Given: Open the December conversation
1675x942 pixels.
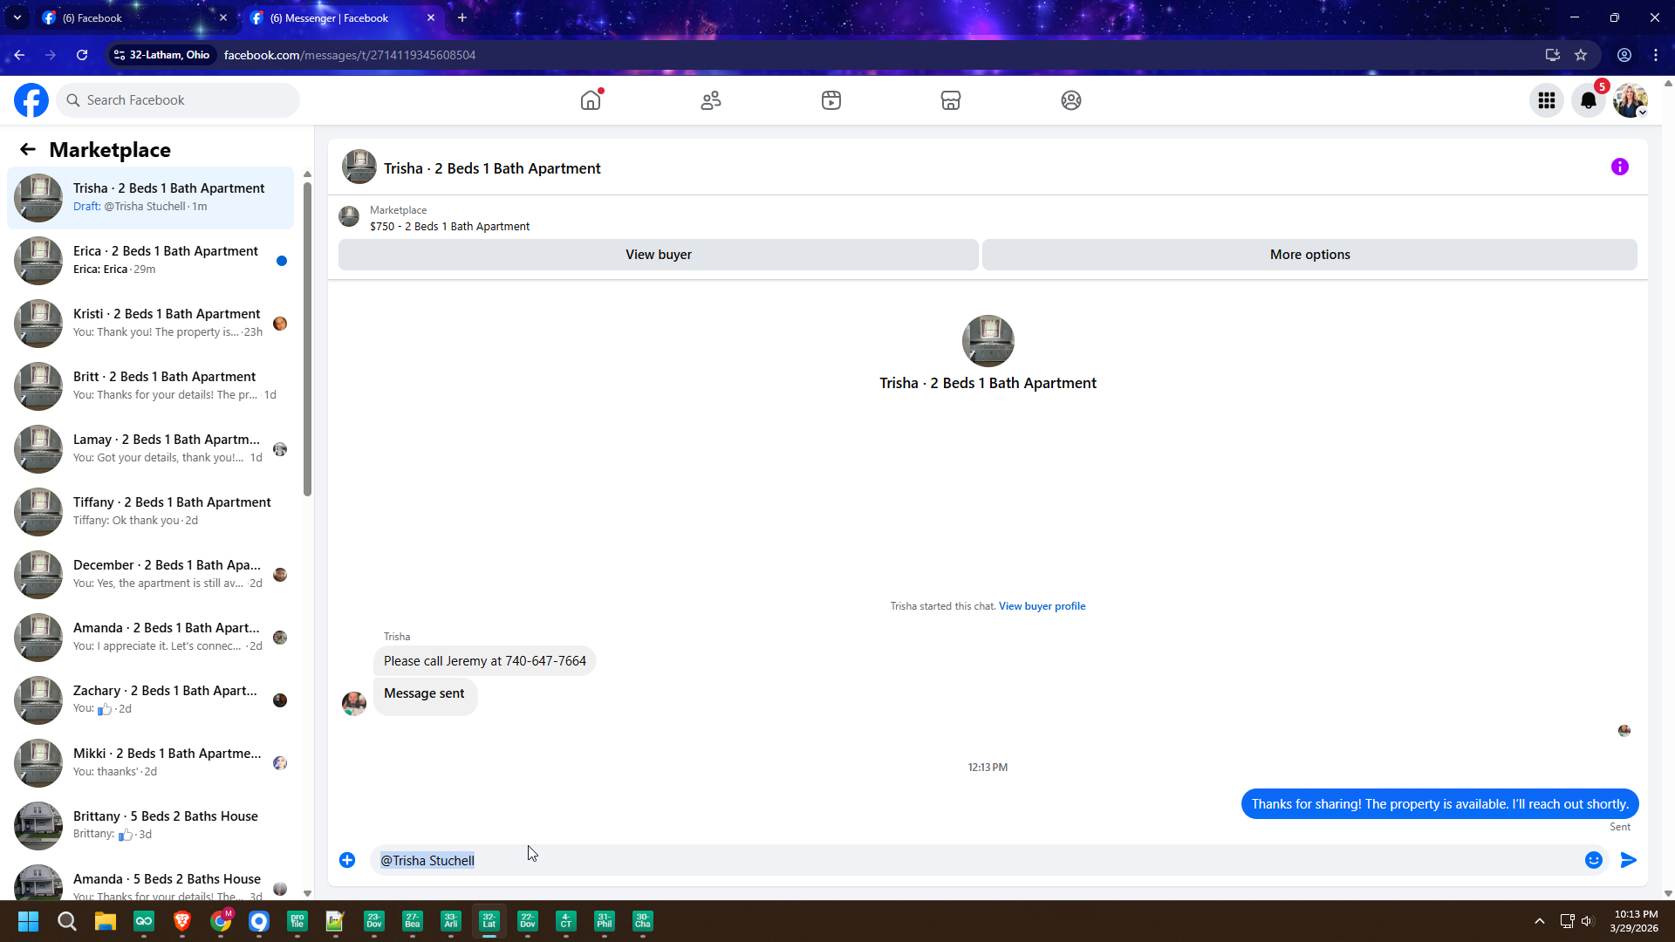Looking at the screenshot, I should pyautogui.click(x=151, y=574).
